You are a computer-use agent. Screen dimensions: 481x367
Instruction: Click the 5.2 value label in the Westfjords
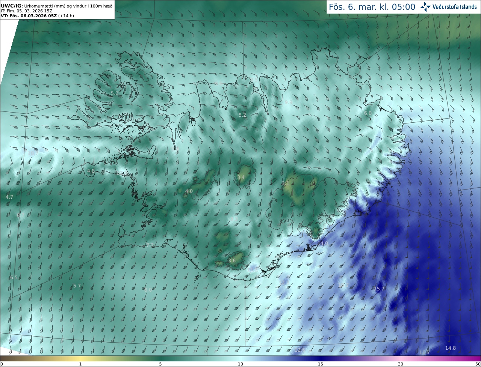(x=115, y=93)
